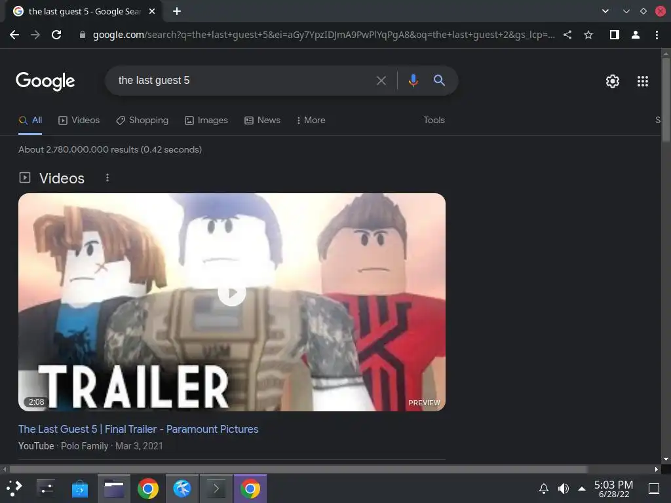
Task: Share this page icon in address bar
Action: tap(567, 35)
